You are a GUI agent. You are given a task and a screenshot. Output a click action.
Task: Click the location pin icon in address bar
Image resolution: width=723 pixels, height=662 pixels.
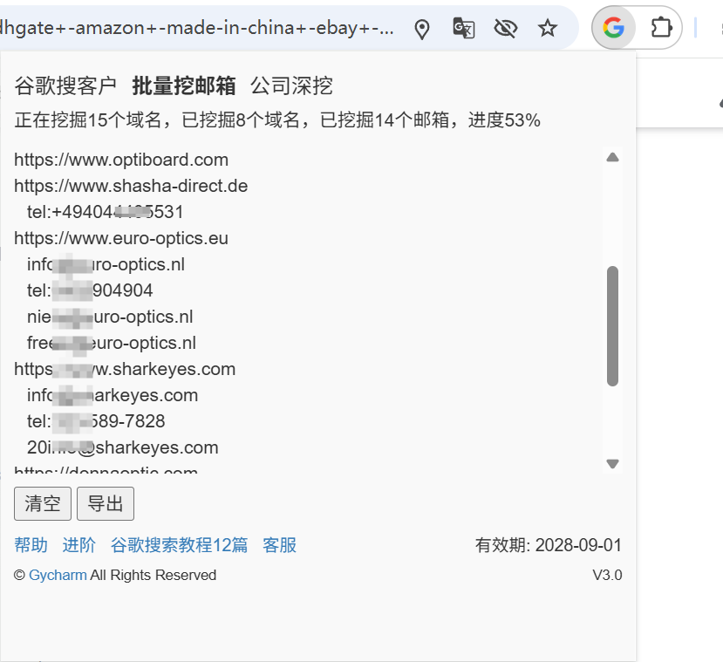(x=422, y=29)
